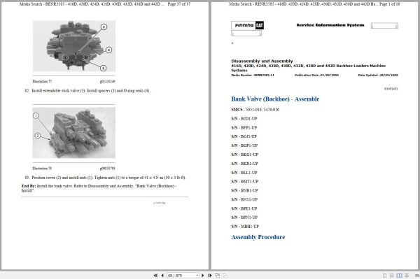Click the Illustration 77 valve photo

point(74,46)
